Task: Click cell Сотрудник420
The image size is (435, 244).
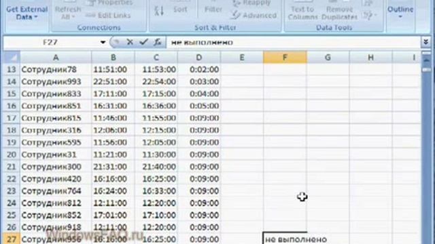Action: [56, 179]
